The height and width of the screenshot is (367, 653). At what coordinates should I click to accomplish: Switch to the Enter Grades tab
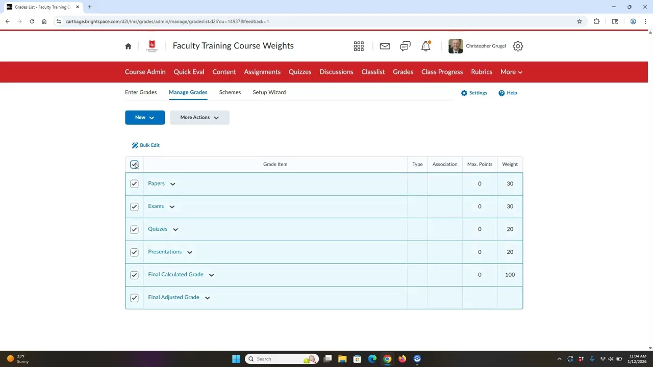(141, 92)
